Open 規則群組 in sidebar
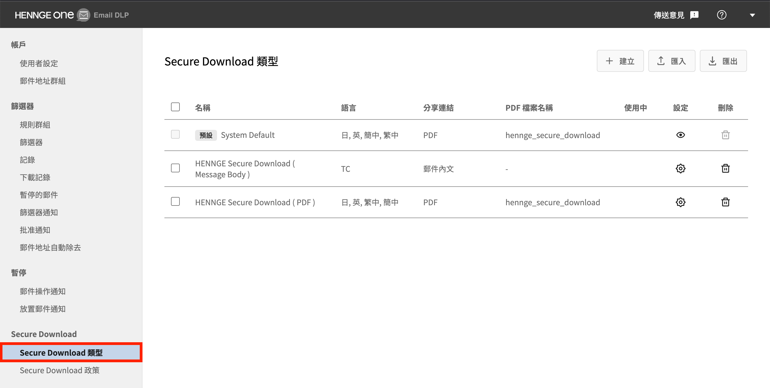Viewport: 770px width, 388px height. tap(35, 125)
